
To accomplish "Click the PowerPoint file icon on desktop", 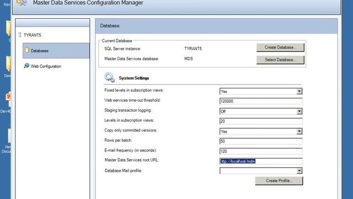I will click(x=8, y=99).
